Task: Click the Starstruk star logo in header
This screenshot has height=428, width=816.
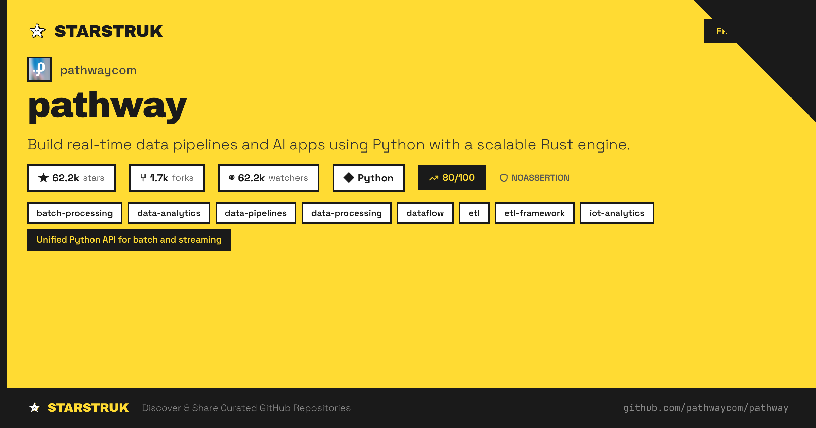Action: 37,31
